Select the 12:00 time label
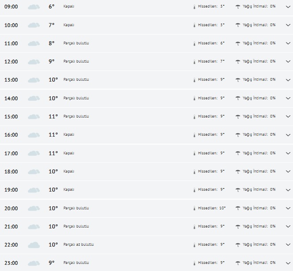 [11, 62]
